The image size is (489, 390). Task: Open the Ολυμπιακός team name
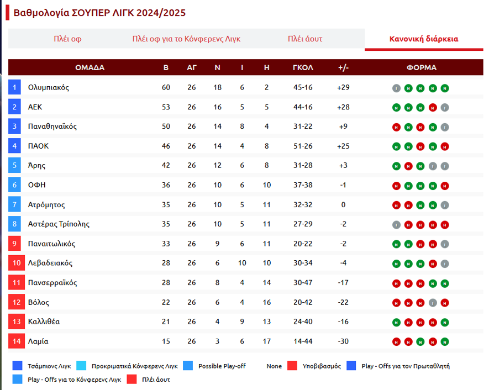point(48,88)
